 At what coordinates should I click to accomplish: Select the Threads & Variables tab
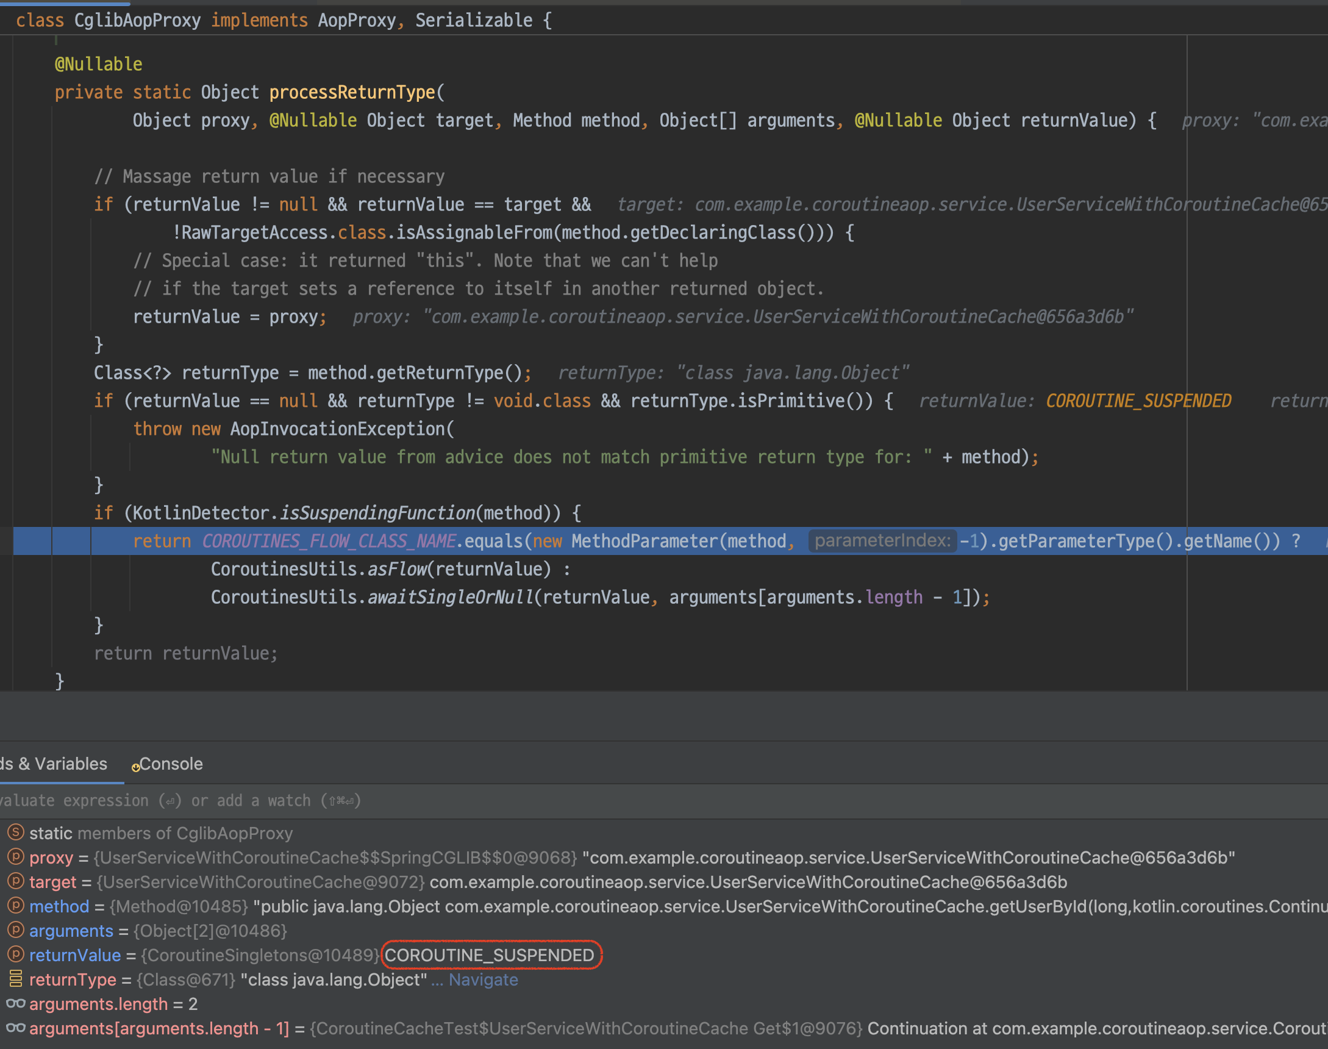coord(55,764)
